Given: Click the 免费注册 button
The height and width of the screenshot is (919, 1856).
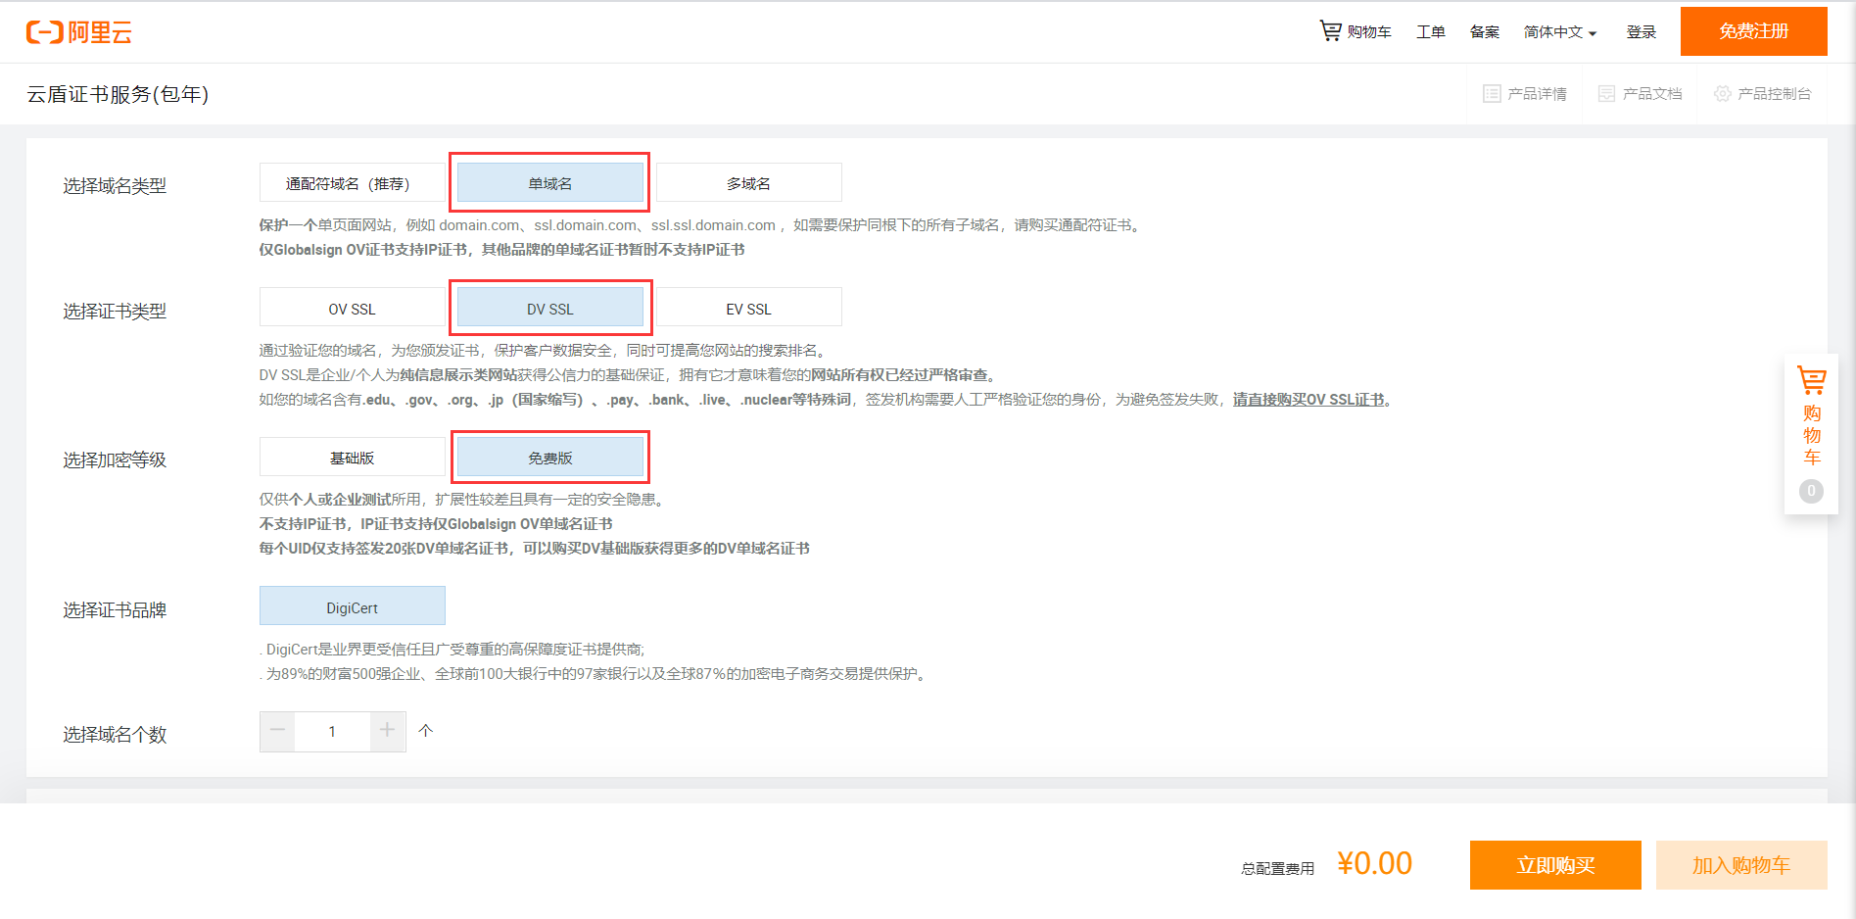Looking at the screenshot, I should 1754,31.
